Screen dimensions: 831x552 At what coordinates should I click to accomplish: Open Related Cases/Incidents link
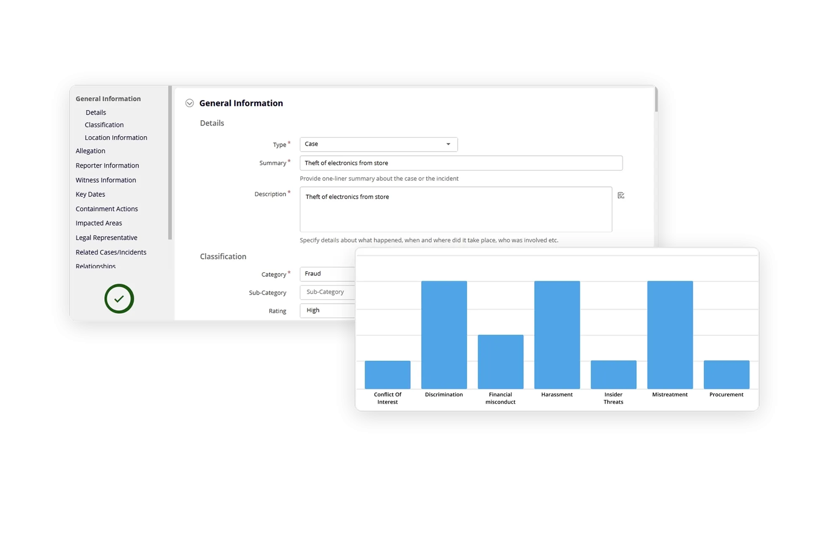click(x=111, y=252)
